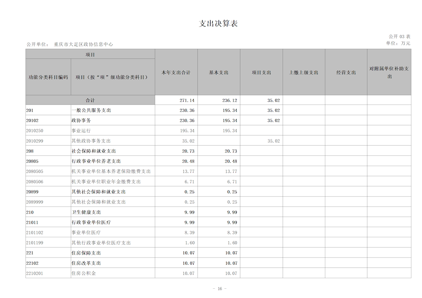This screenshot has width=422, height=298.
Task: Click the row name 行政事业单位医疗
Action: 91,223
